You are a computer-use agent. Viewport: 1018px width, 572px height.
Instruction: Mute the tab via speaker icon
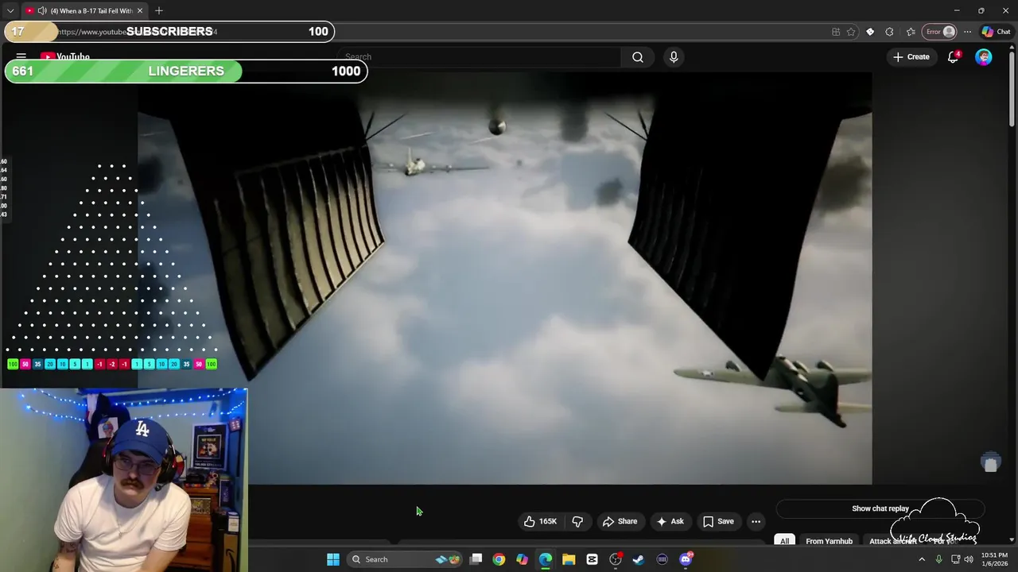click(41, 10)
